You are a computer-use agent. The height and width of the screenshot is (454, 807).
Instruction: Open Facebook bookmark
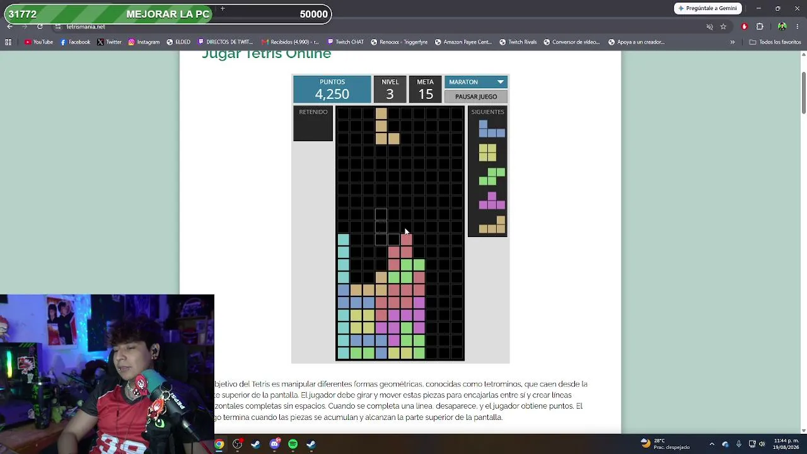click(75, 42)
